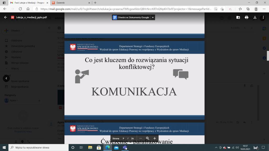Expand the 'Otwórz w' app dropdown arrow

153,18
